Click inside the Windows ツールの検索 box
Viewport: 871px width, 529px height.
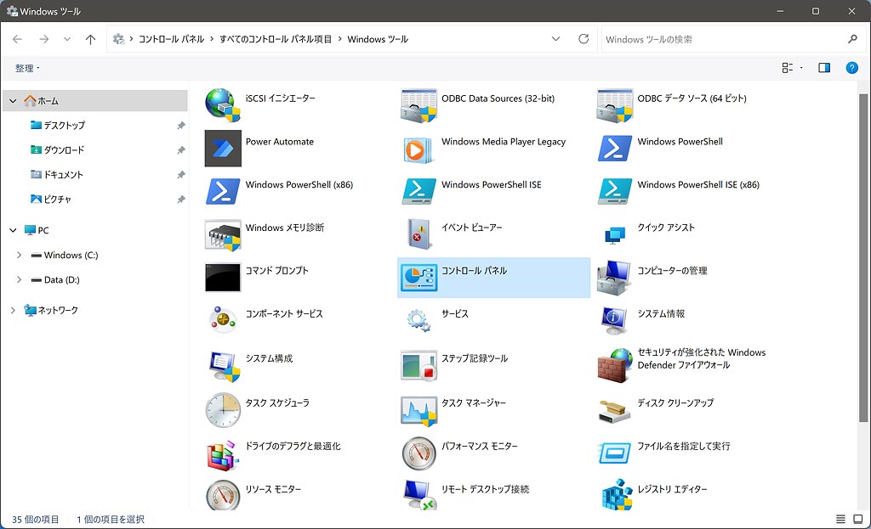(722, 39)
